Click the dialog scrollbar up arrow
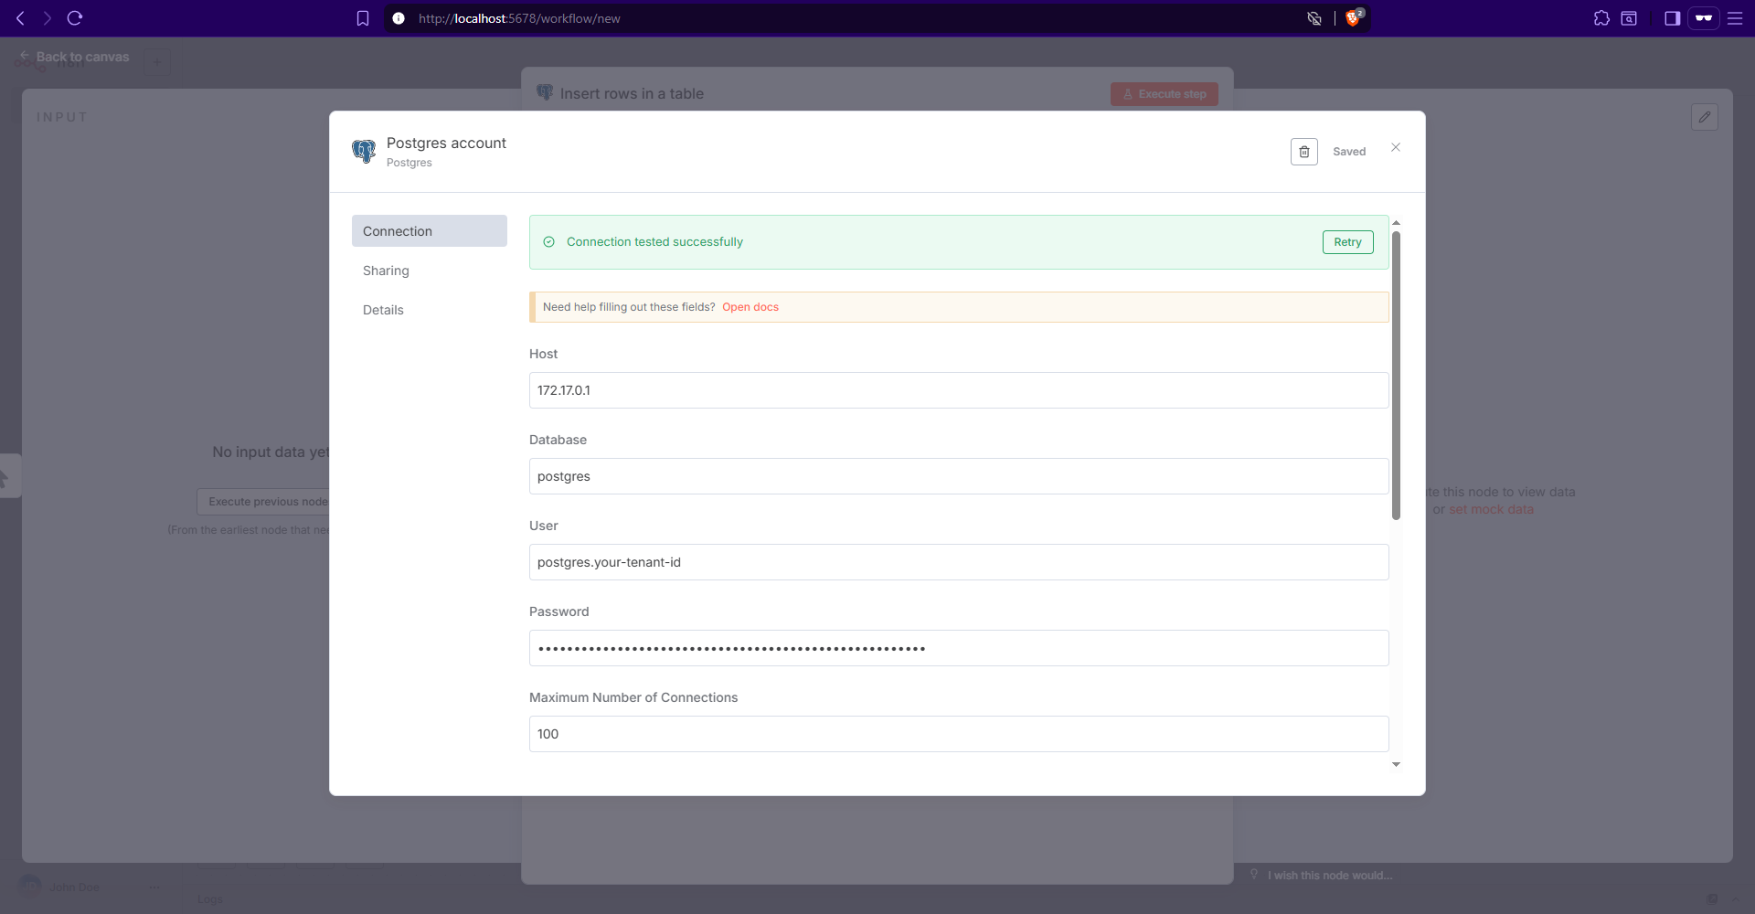This screenshot has height=914, width=1755. [1396, 223]
